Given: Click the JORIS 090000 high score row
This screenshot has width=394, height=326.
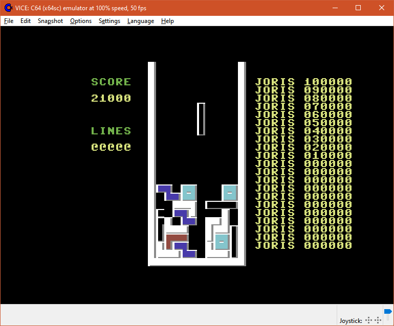Looking at the screenshot, I should coord(303,90).
